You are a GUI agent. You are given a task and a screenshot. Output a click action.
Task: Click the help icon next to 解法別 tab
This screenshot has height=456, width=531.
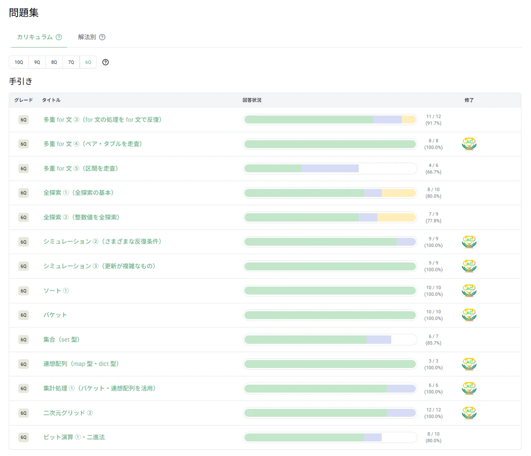102,37
